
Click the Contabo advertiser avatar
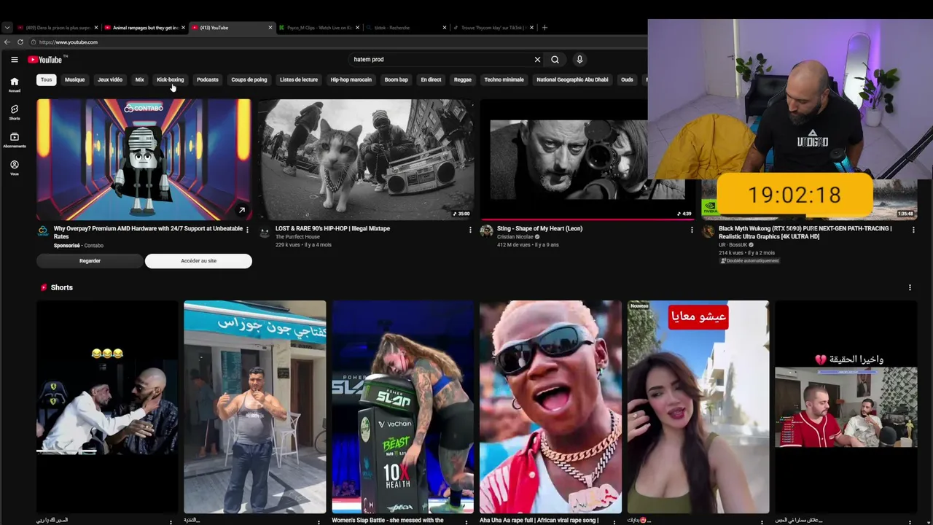[43, 232]
